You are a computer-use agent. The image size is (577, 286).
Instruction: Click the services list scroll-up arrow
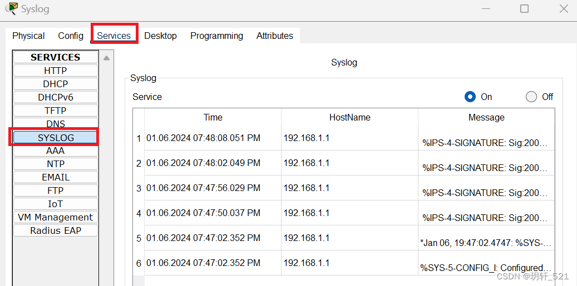coord(106,58)
